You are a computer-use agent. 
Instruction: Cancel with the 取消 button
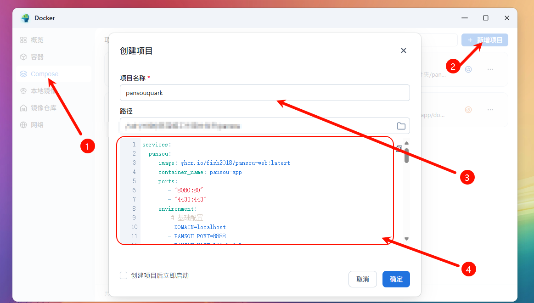point(363,279)
